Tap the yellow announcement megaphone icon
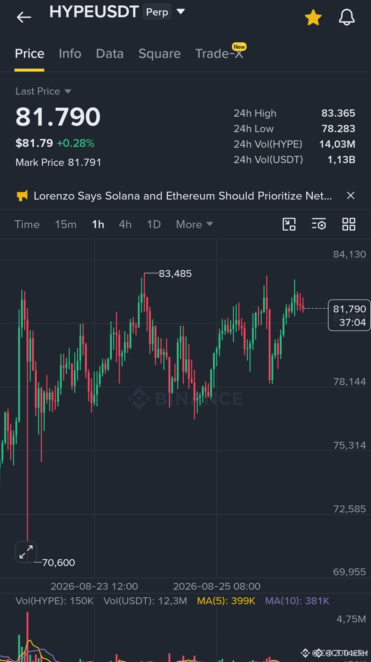This screenshot has width=371, height=662. (x=22, y=196)
